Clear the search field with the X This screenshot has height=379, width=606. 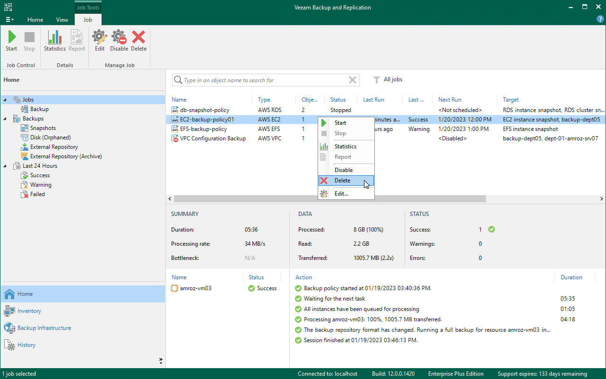(x=352, y=80)
